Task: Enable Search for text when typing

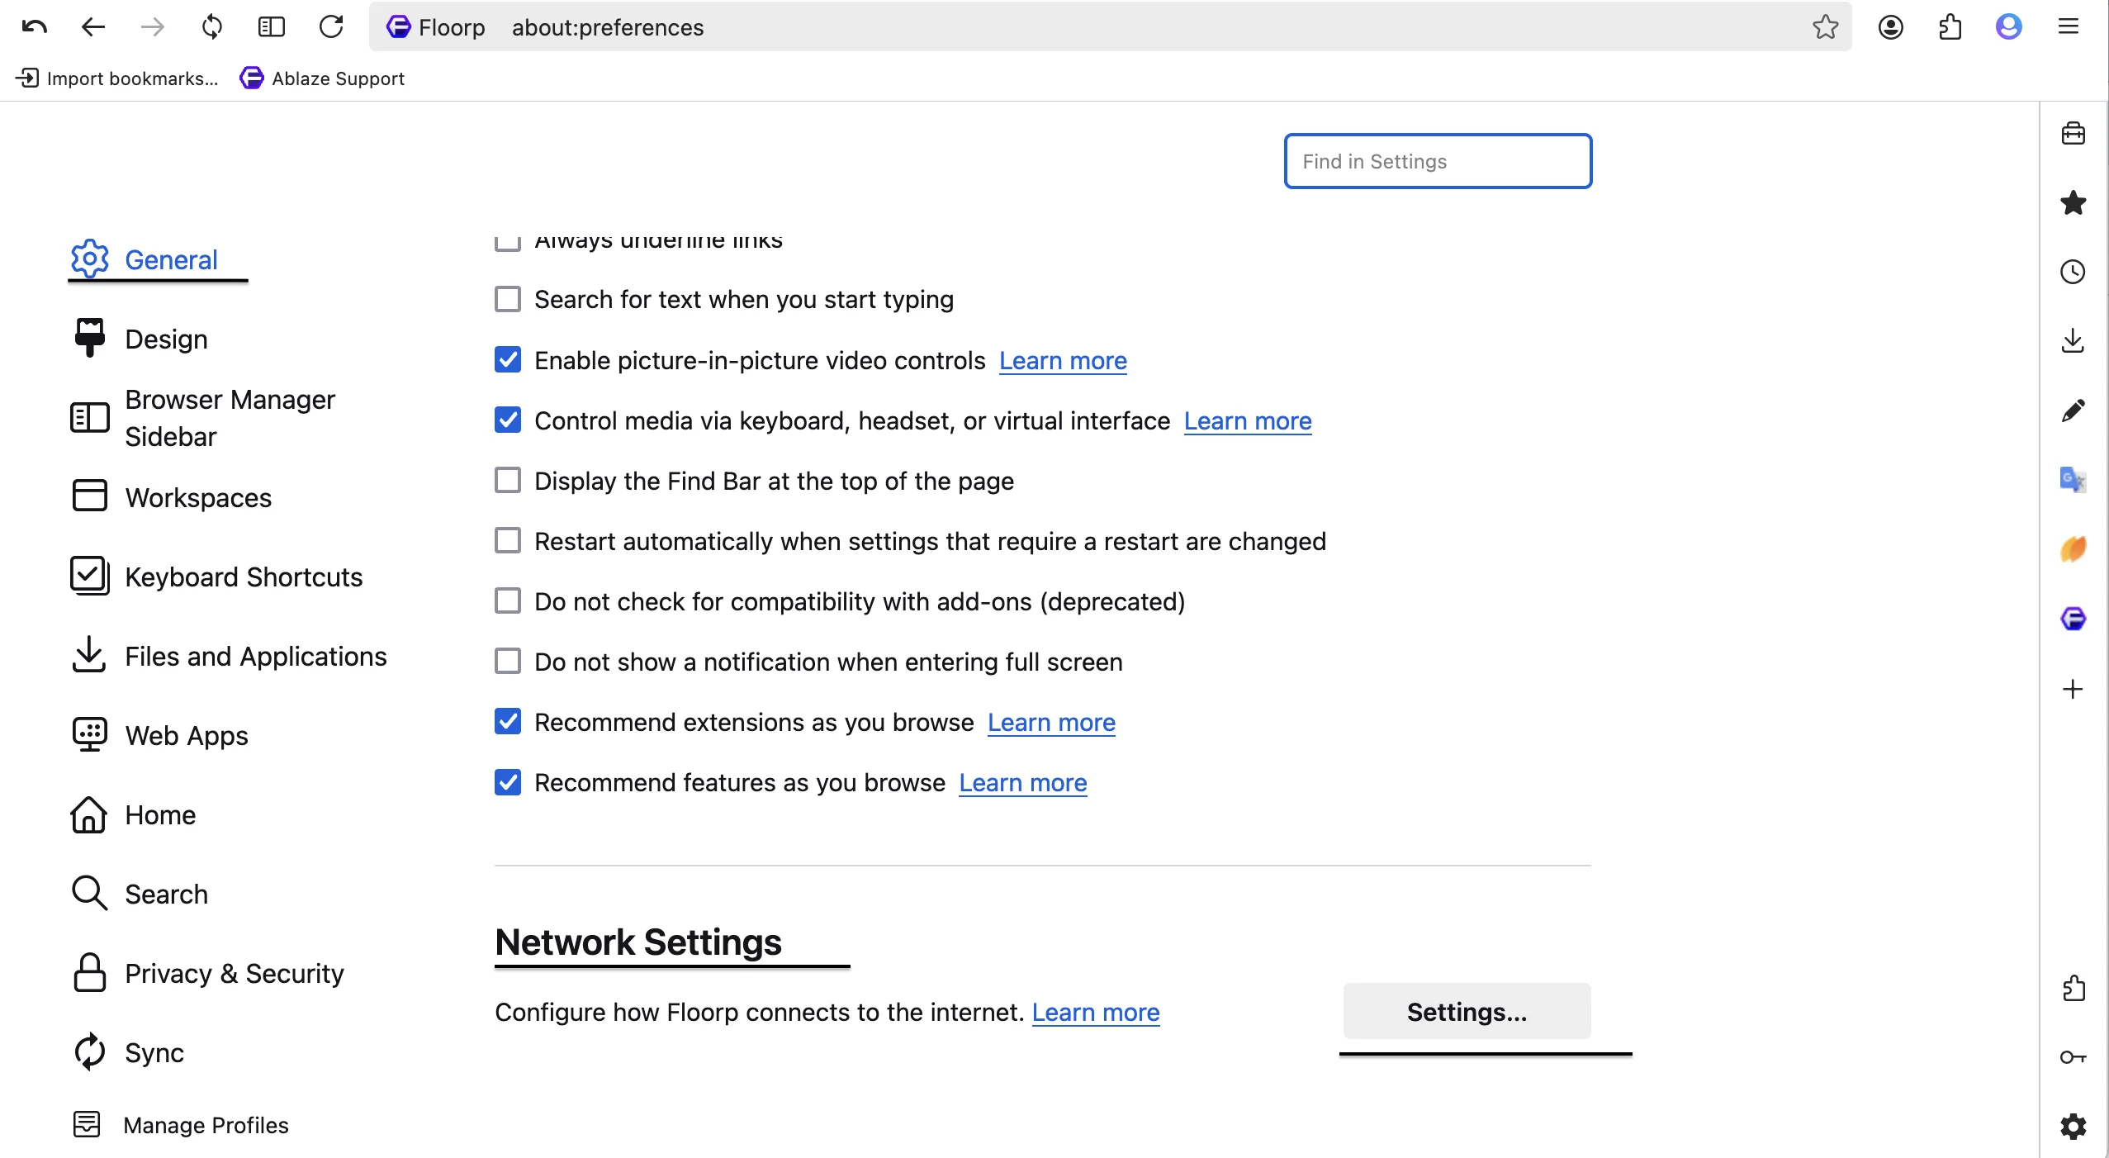Action: click(508, 299)
